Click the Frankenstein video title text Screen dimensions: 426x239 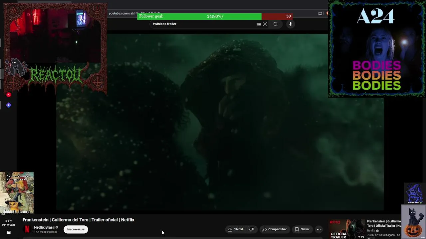[79, 220]
